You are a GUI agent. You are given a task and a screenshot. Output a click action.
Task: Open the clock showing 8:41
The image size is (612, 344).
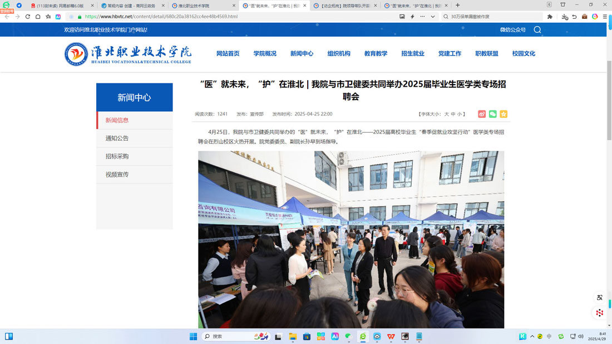597,336
